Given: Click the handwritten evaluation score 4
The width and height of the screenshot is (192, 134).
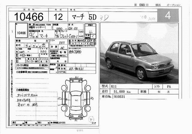Looking at the screenshot, I should coord(91,32).
